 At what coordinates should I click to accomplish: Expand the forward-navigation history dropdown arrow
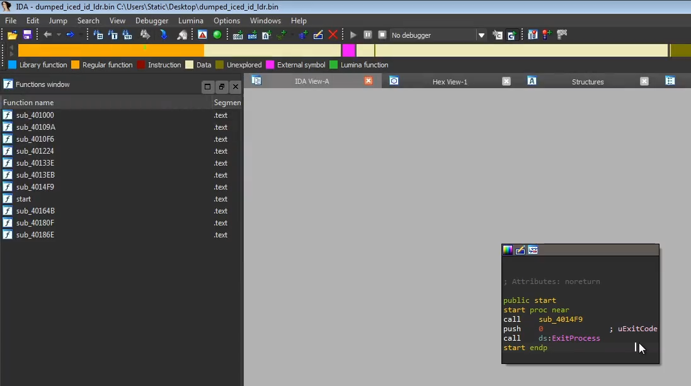[80, 36]
